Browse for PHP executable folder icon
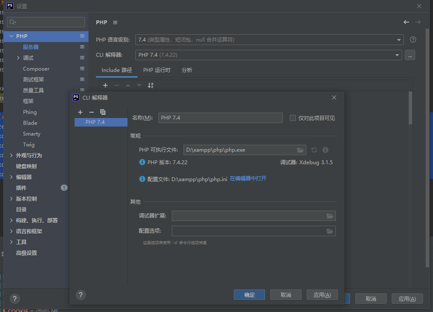433x312 pixels. click(300, 150)
